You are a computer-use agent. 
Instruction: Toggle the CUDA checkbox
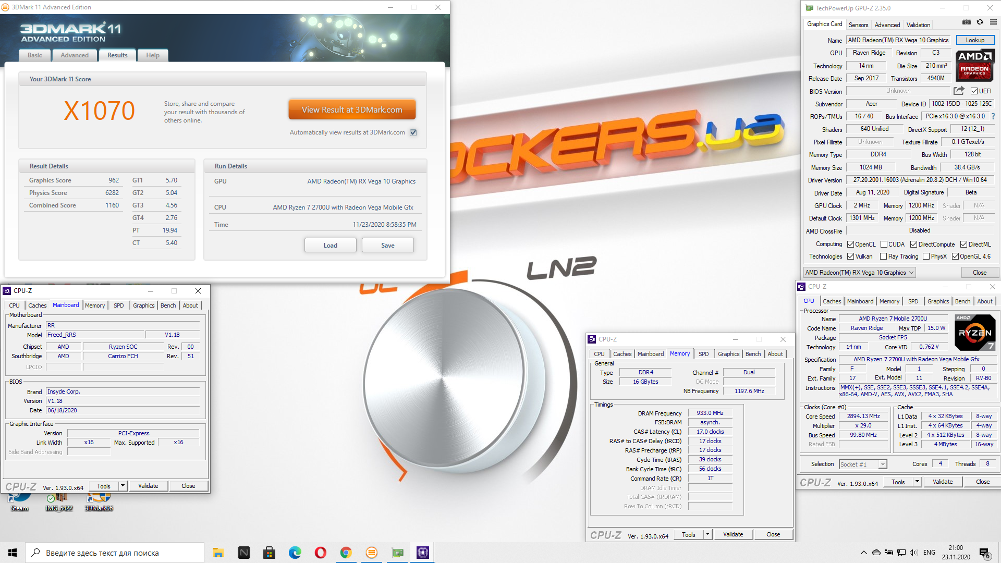click(884, 244)
